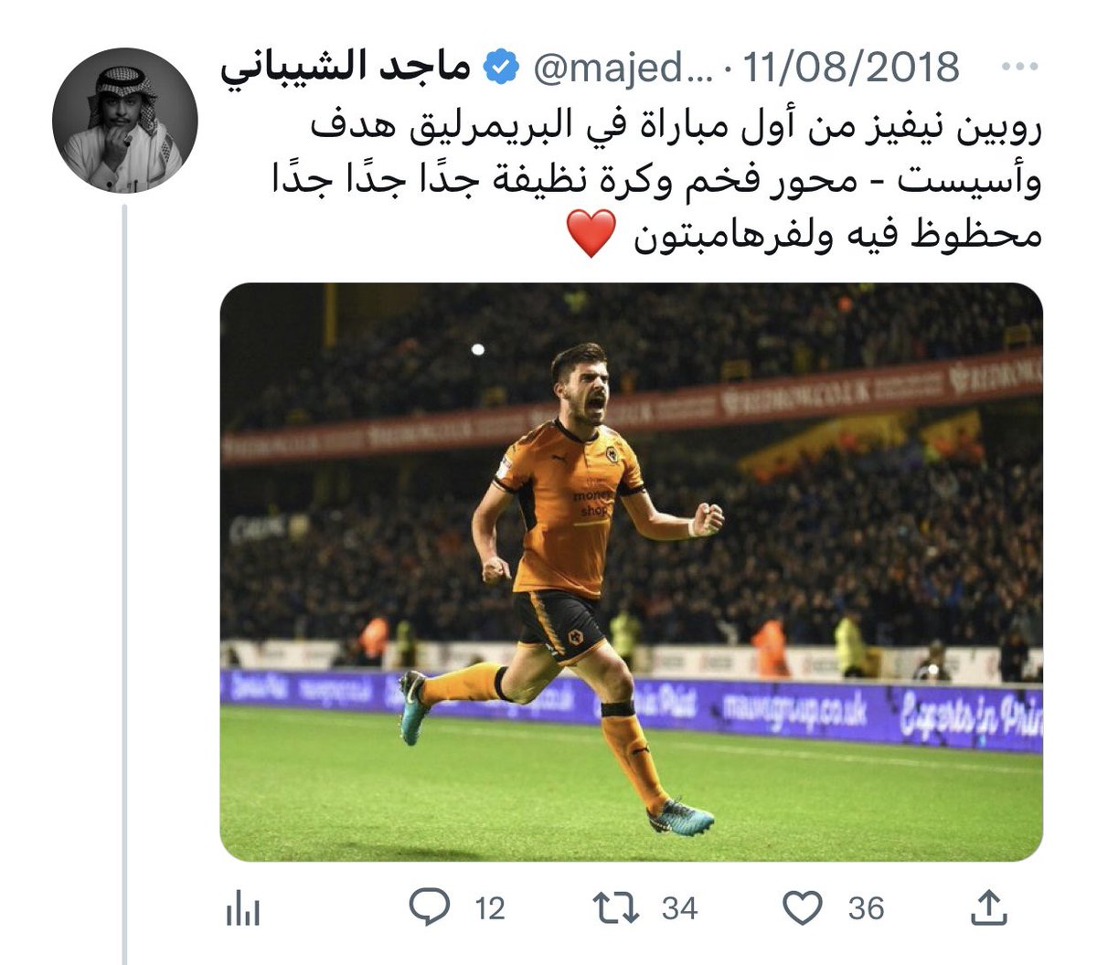Viewport: 1097px width, 965px height.
Task: Open the three-dot more options menu
Action: pos(1020,69)
